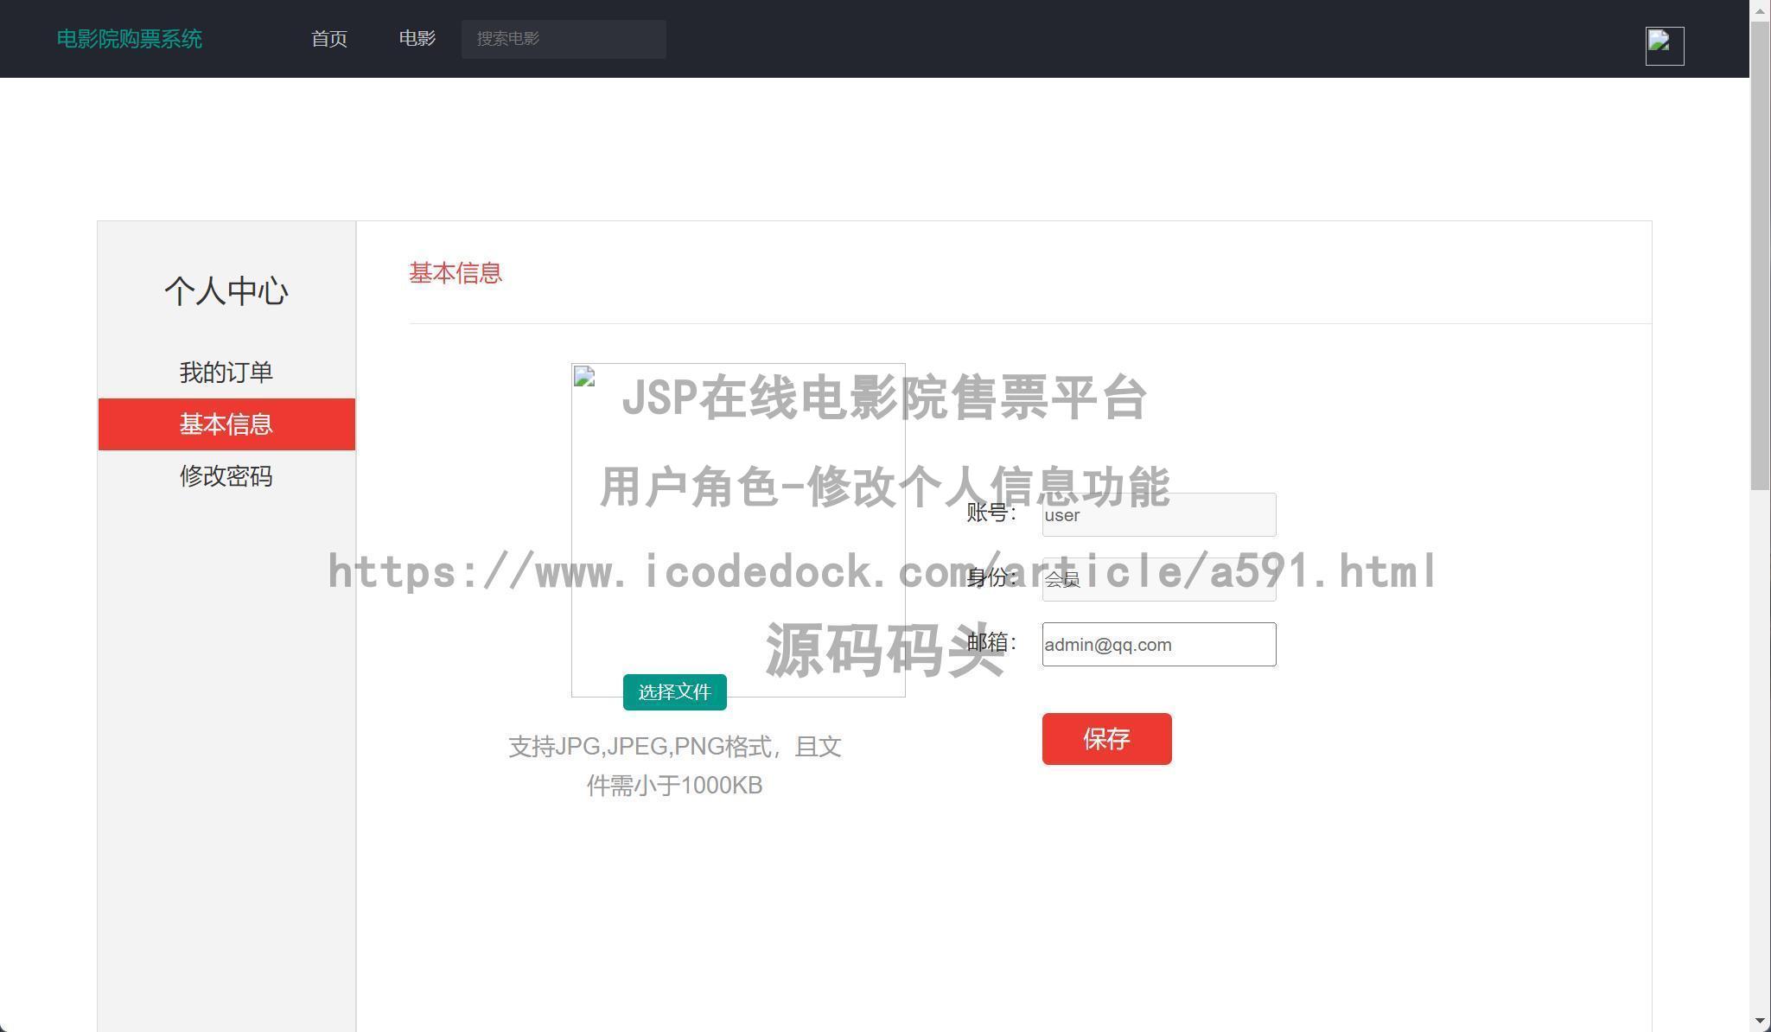Viewport: 1771px width, 1032px height.
Task: Click the user avatar icon in top right
Action: tap(1662, 44)
